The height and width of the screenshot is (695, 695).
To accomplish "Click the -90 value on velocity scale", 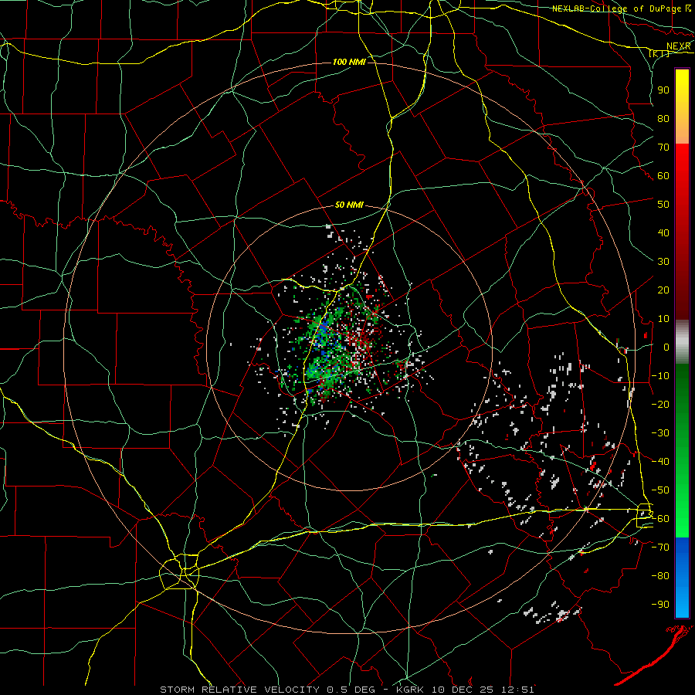I will (660, 605).
